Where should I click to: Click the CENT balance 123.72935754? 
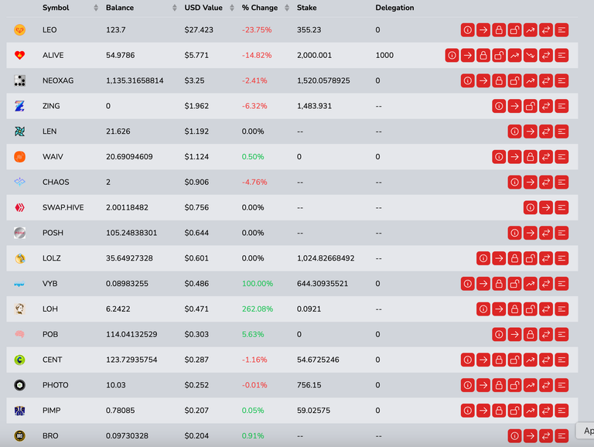(131, 360)
